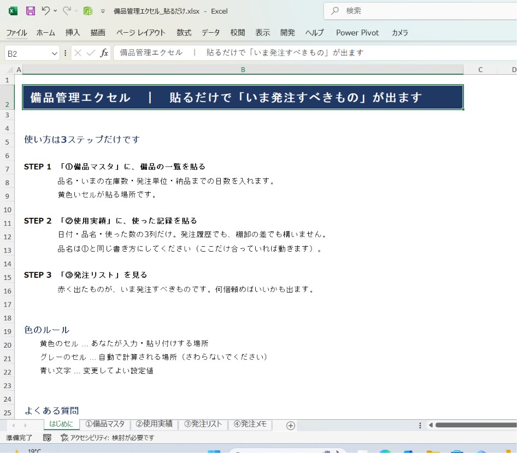Click the 赤く出たものが line in row 16

click(186, 289)
